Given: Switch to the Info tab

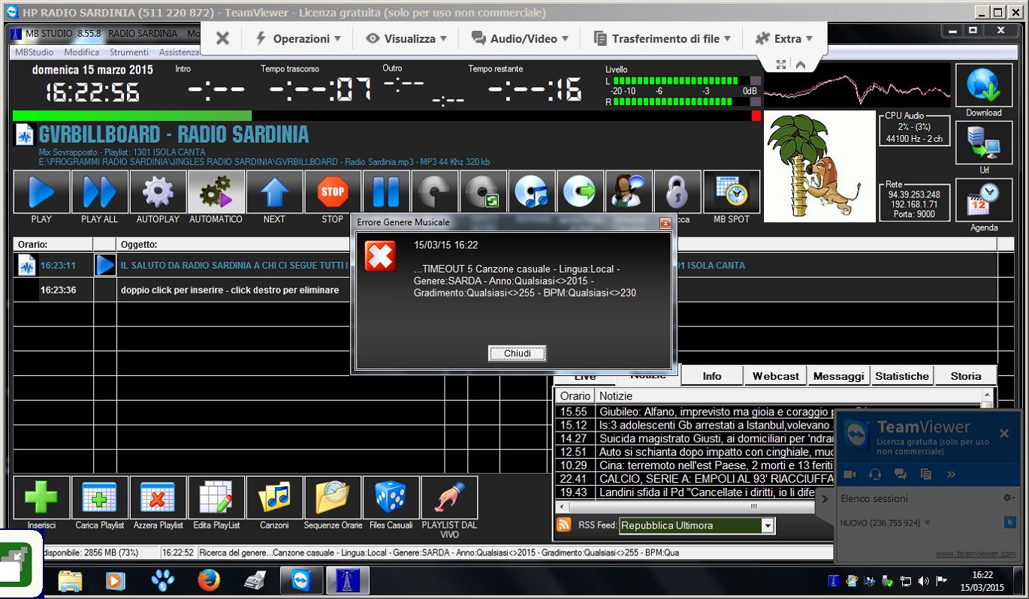Looking at the screenshot, I should click(712, 376).
